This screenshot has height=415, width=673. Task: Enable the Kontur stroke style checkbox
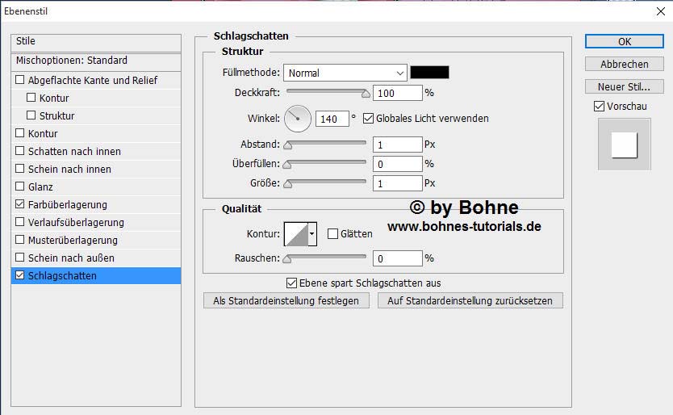(20, 134)
